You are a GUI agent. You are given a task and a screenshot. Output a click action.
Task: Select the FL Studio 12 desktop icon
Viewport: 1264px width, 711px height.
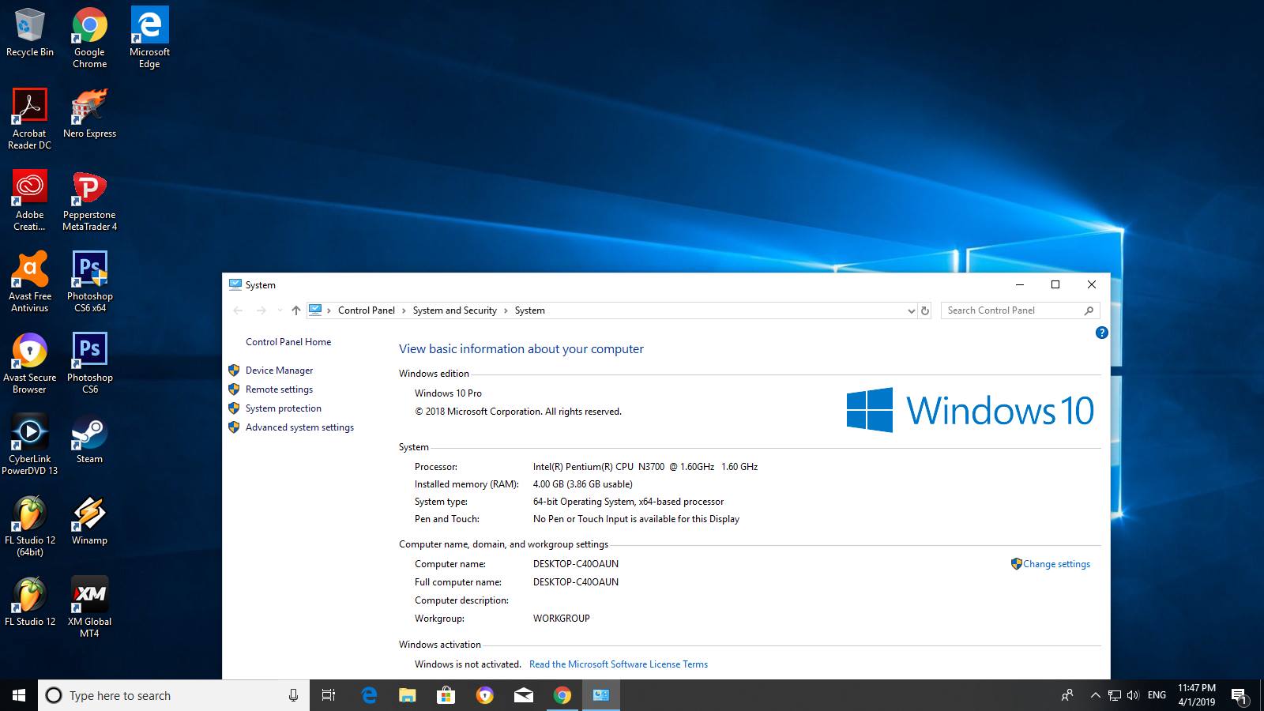pyautogui.click(x=29, y=602)
